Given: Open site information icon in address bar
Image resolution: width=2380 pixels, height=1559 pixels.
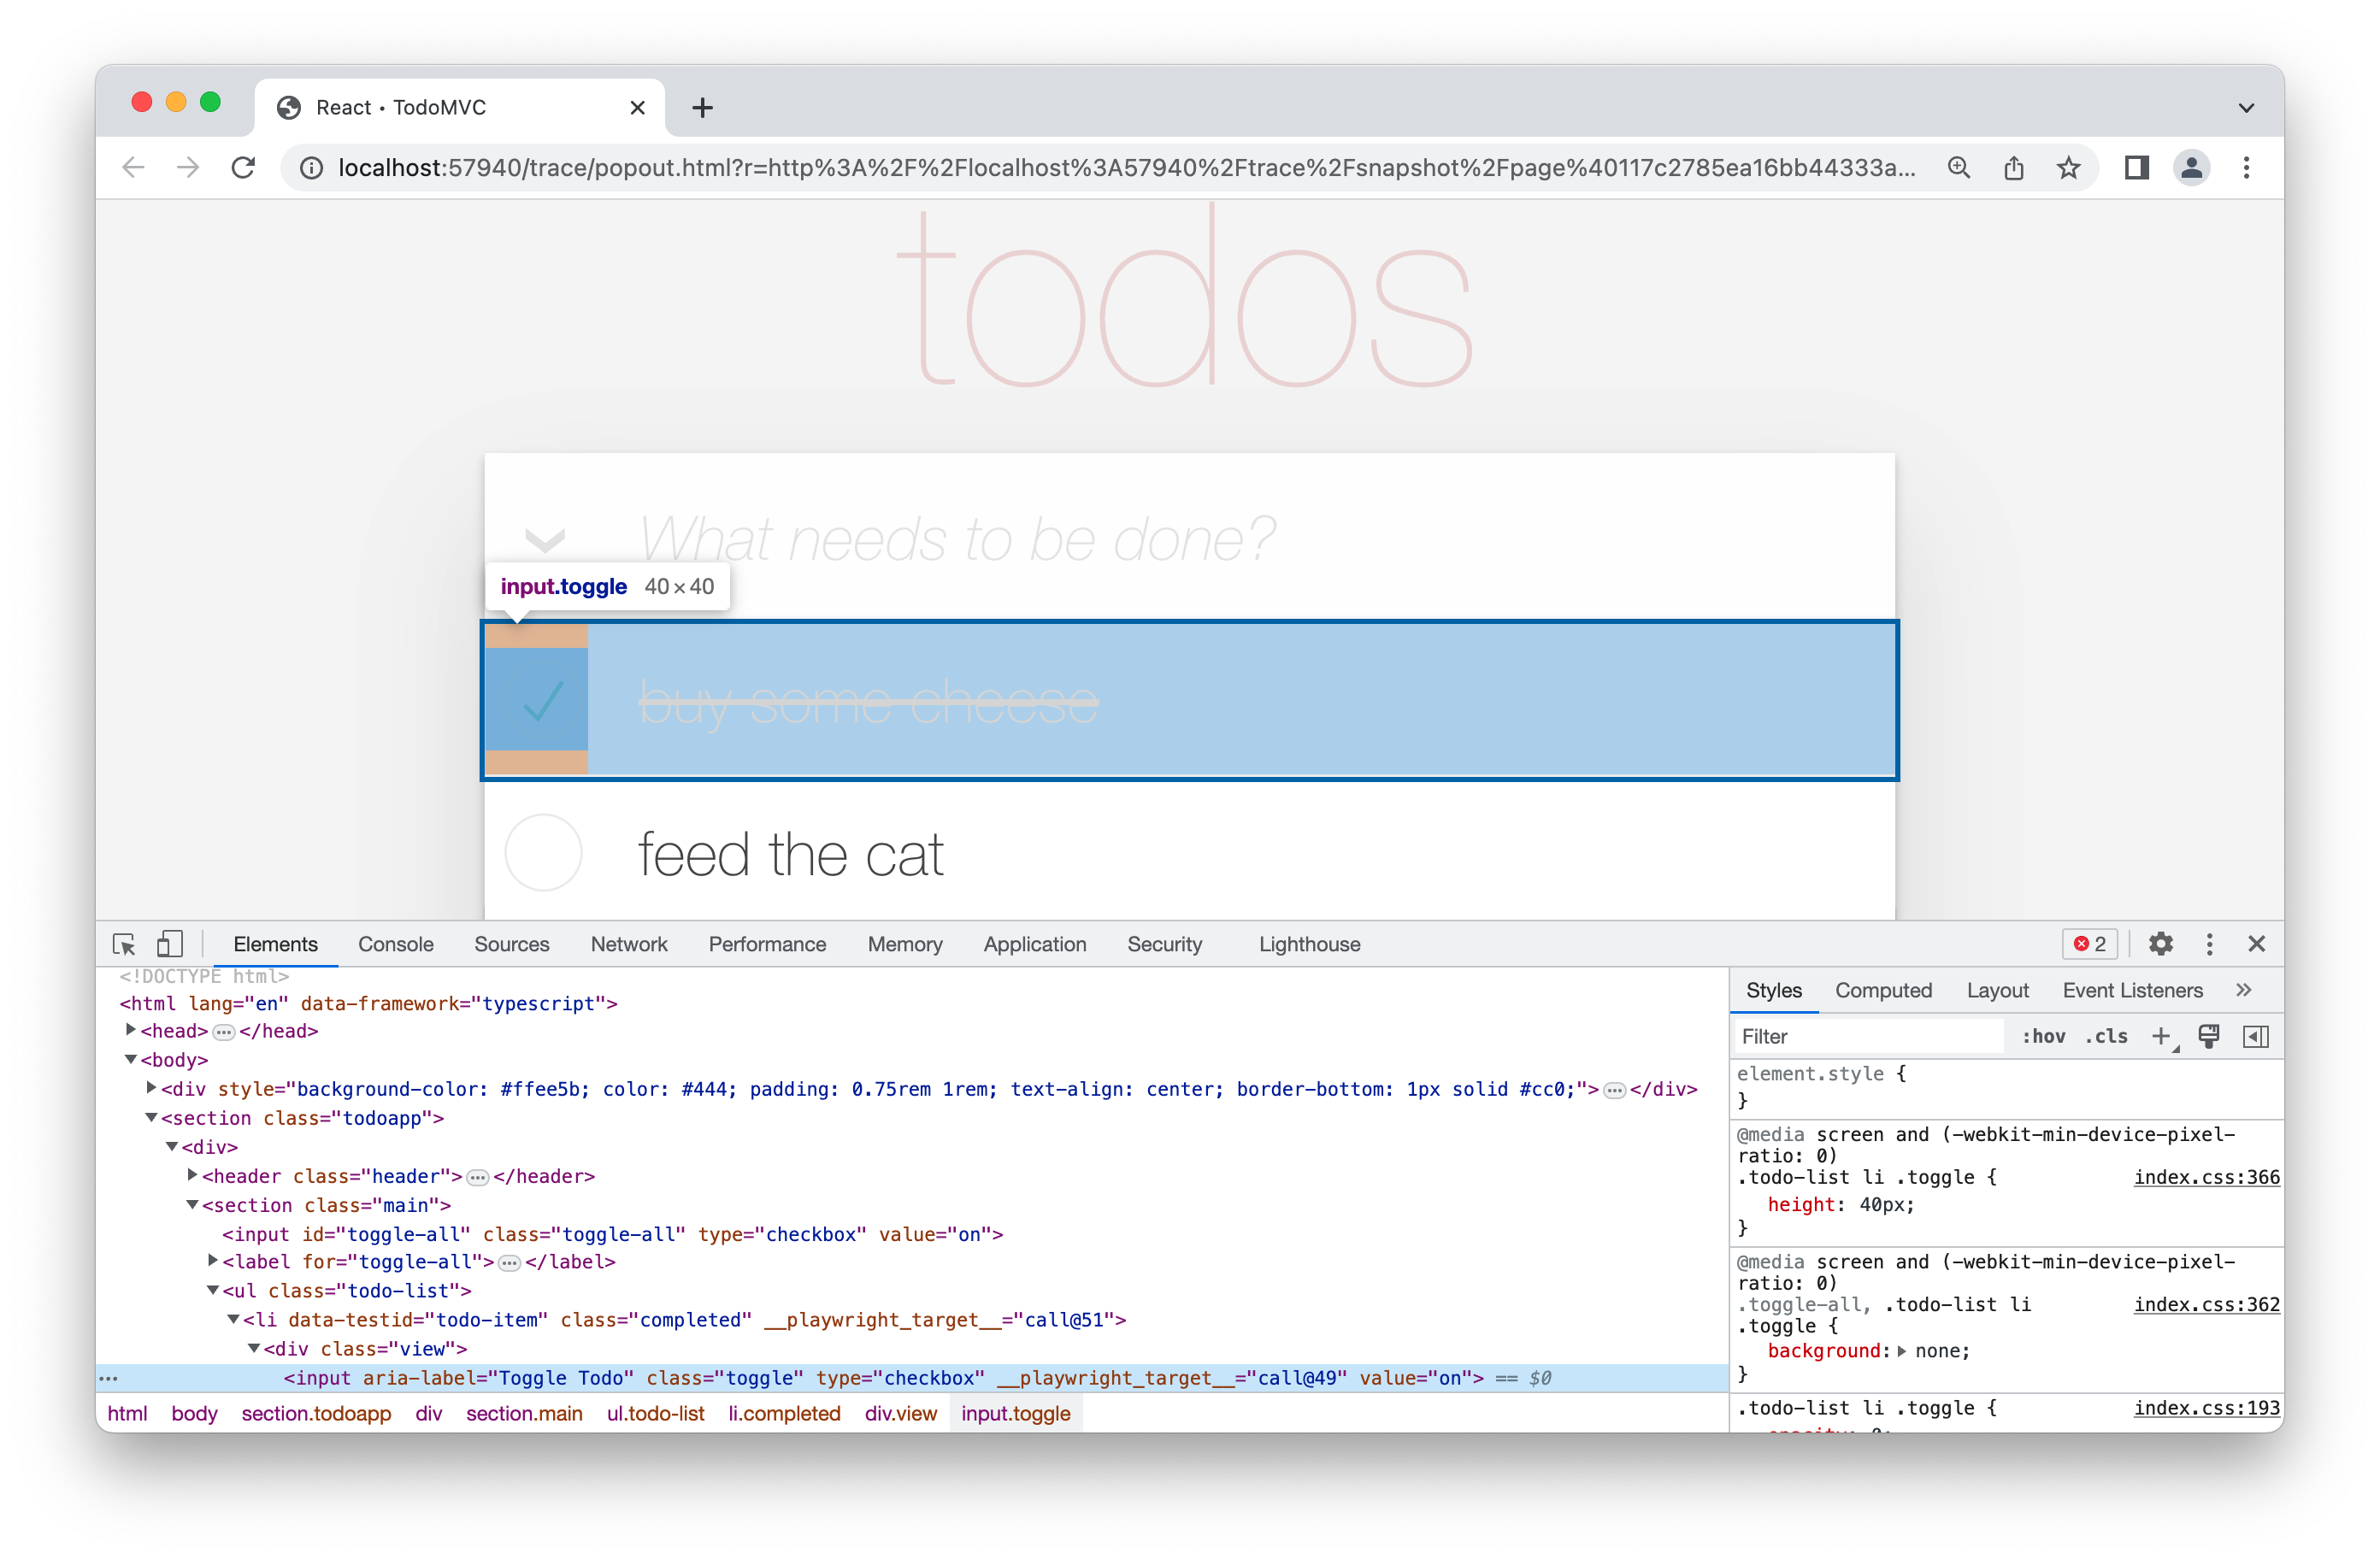Looking at the screenshot, I should tap(311, 168).
